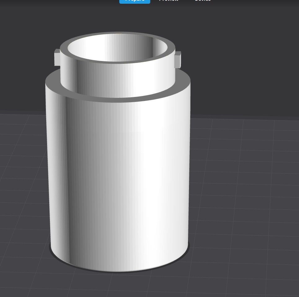This screenshot has height=297, width=299.
Task: Select the small tab on the model's right rim
Action: coord(178,59)
